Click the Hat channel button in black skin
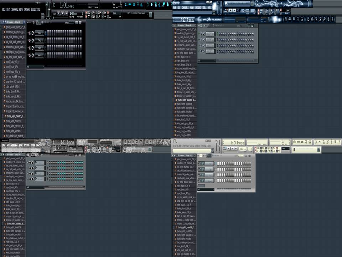The image size is (342, 257). [40, 48]
